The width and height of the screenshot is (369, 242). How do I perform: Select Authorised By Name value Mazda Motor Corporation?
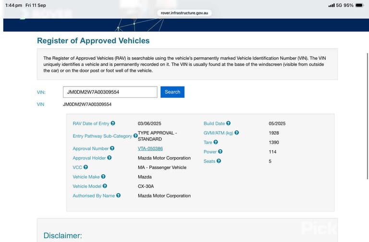(x=164, y=196)
